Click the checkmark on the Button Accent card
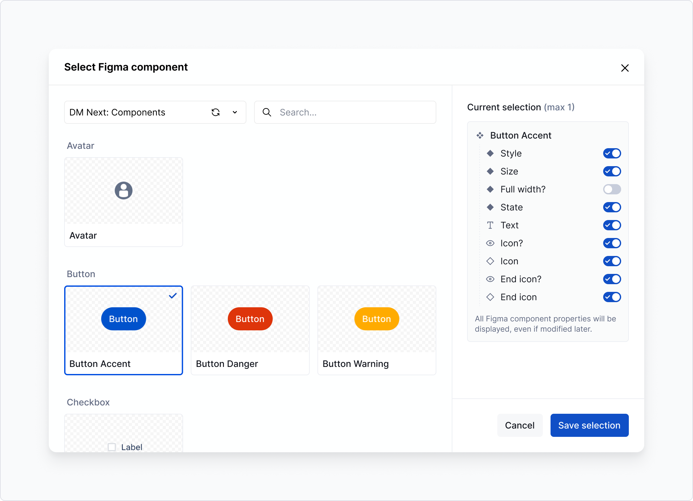Viewport: 693px width, 501px height. pyautogui.click(x=173, y=296)
